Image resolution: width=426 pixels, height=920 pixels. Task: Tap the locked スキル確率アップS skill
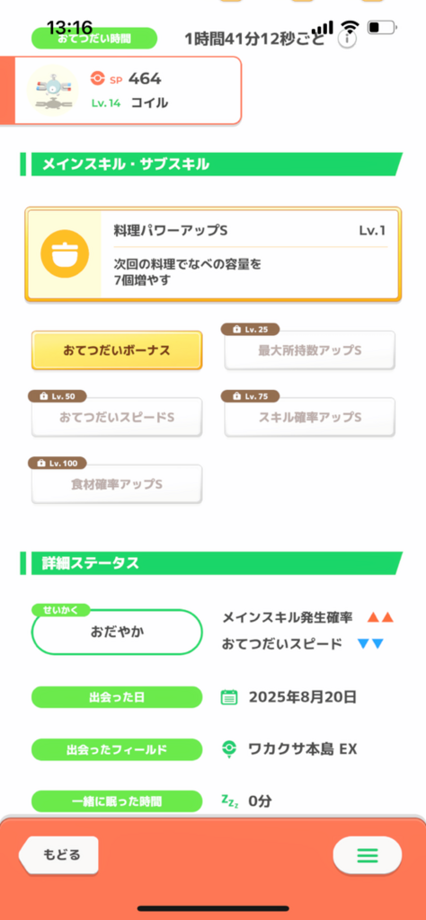[310, 417]
